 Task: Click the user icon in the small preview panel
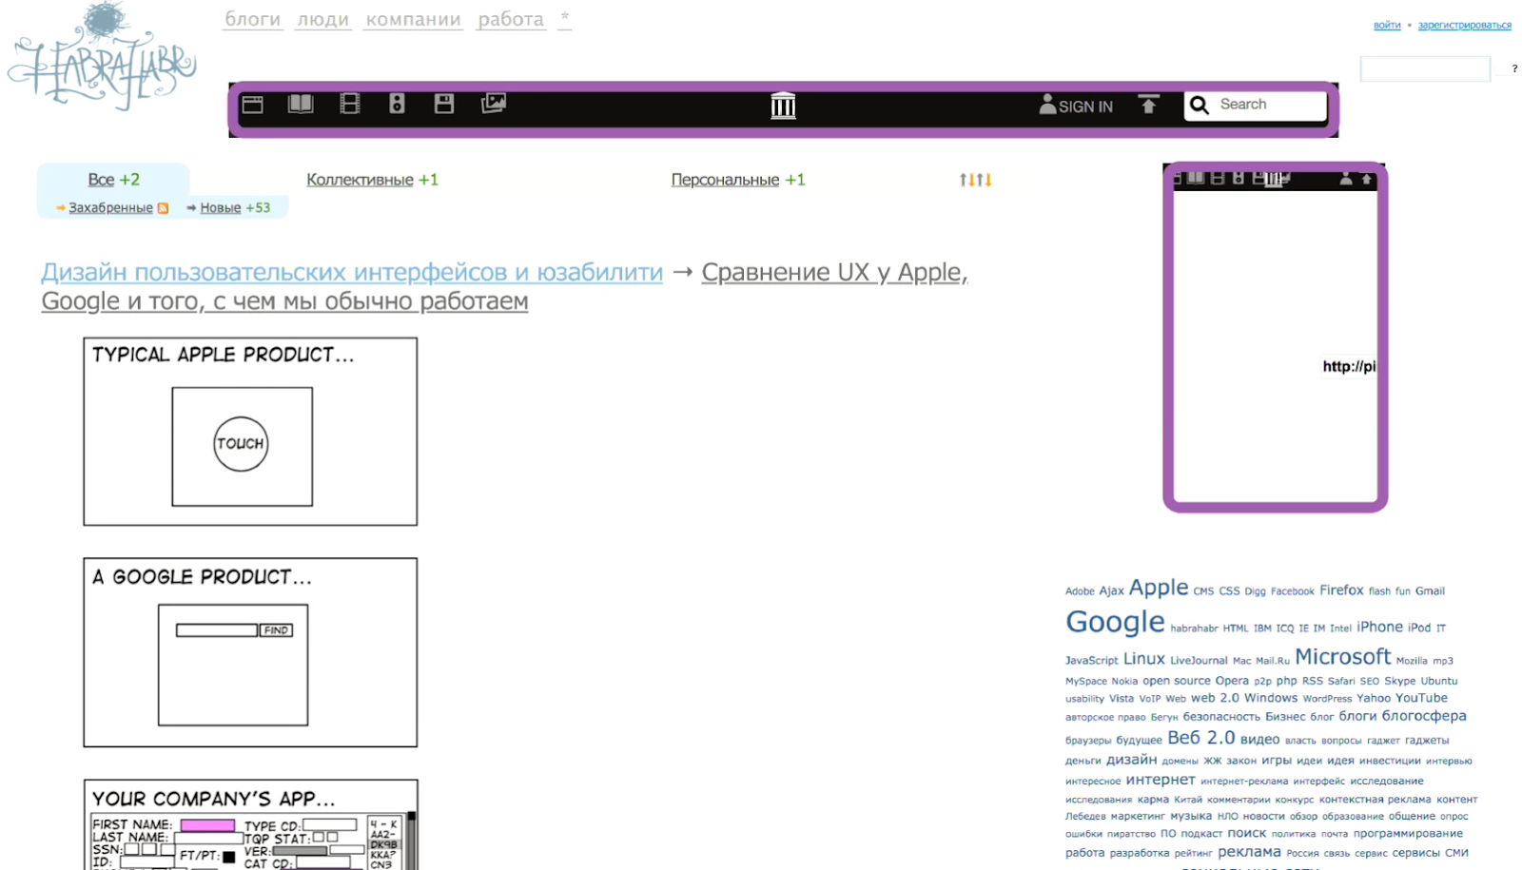[x=1346, y=179]
